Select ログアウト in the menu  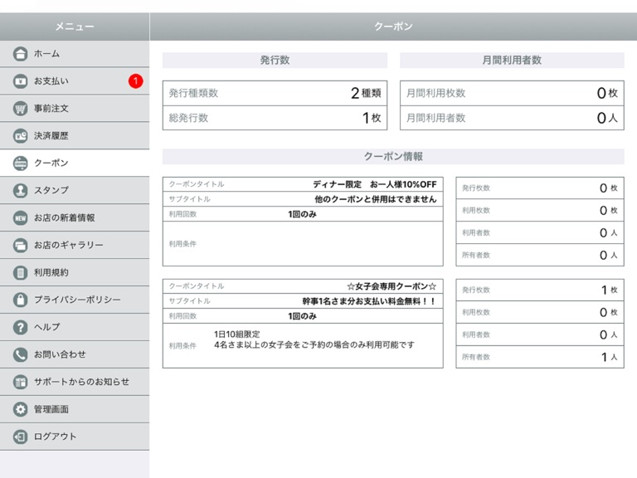click(75, 437)
